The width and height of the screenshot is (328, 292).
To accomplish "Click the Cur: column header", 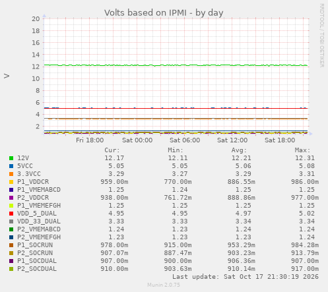I will [x=112, y=150].
